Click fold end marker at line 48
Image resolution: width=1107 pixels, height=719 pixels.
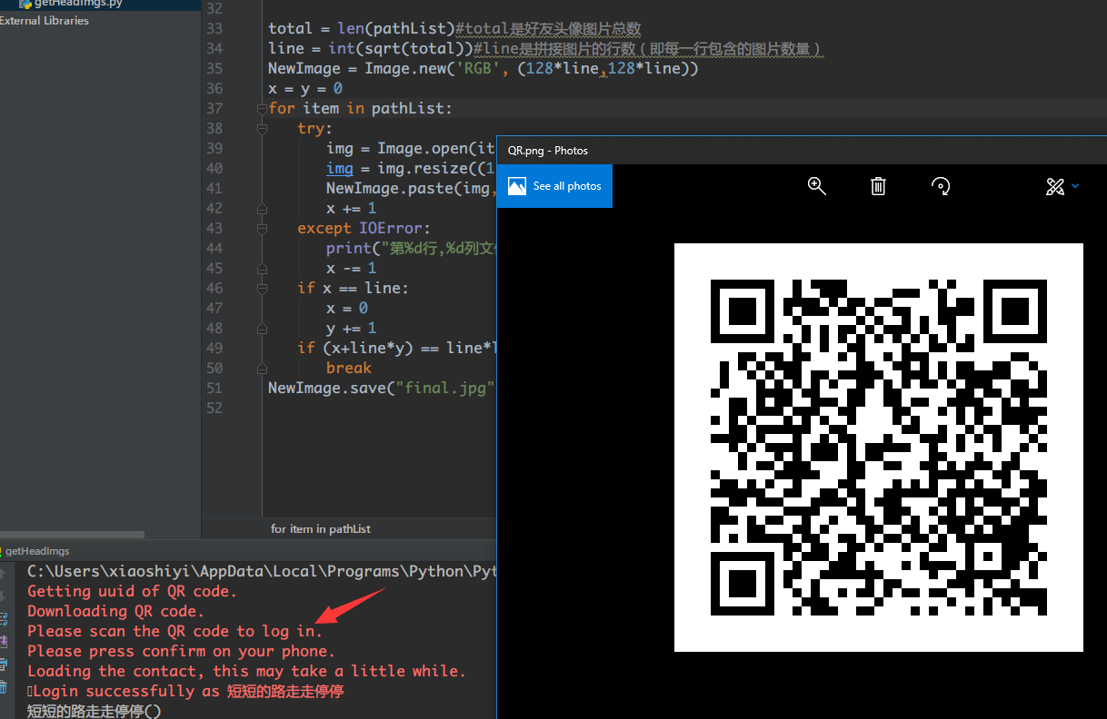tap(262, 328)
